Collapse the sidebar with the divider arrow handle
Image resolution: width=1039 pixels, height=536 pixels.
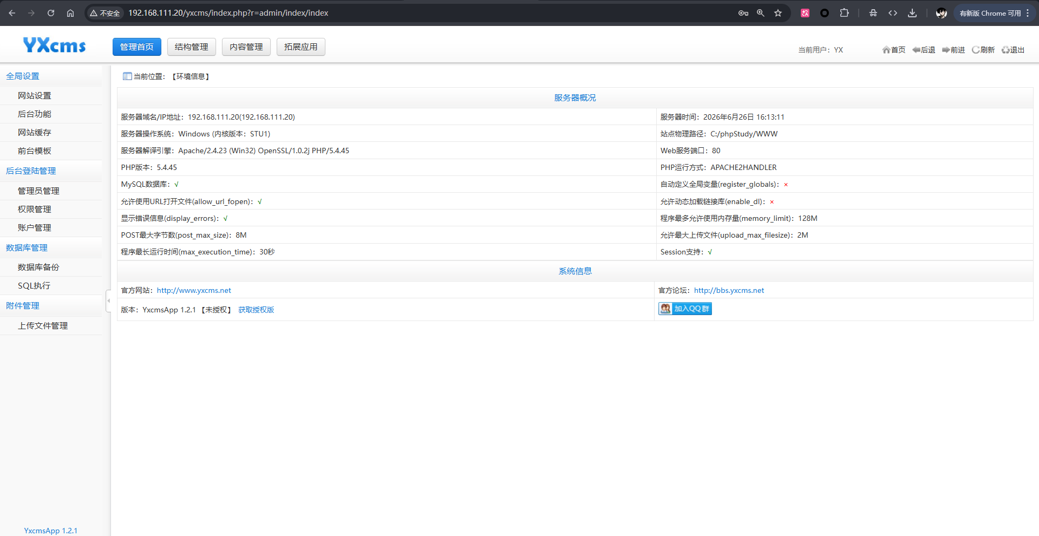pos(108,300)
